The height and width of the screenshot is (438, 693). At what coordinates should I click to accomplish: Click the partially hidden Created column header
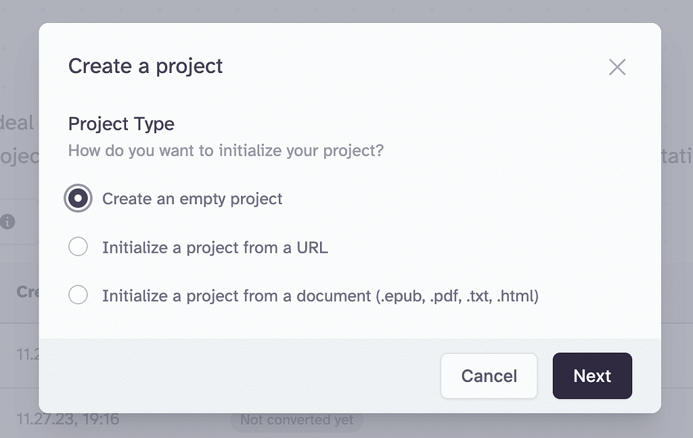[27, 291]
